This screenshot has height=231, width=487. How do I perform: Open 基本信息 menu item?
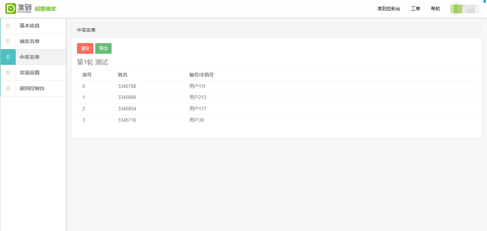tap(30, 26)
